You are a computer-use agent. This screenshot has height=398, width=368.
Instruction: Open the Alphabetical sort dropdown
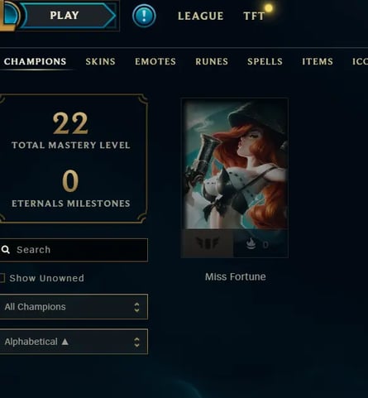coord(74,342)
